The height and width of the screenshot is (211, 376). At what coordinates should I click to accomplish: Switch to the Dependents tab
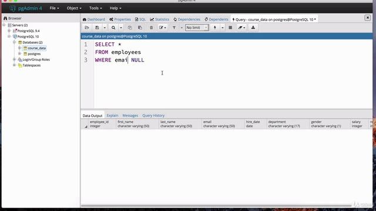click(x=217, y=19)
